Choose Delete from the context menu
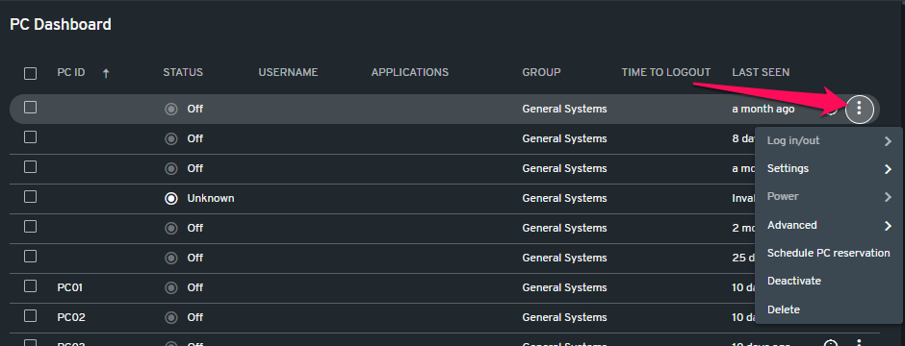This screenshot has width=905, height=346. pos(829,309)
